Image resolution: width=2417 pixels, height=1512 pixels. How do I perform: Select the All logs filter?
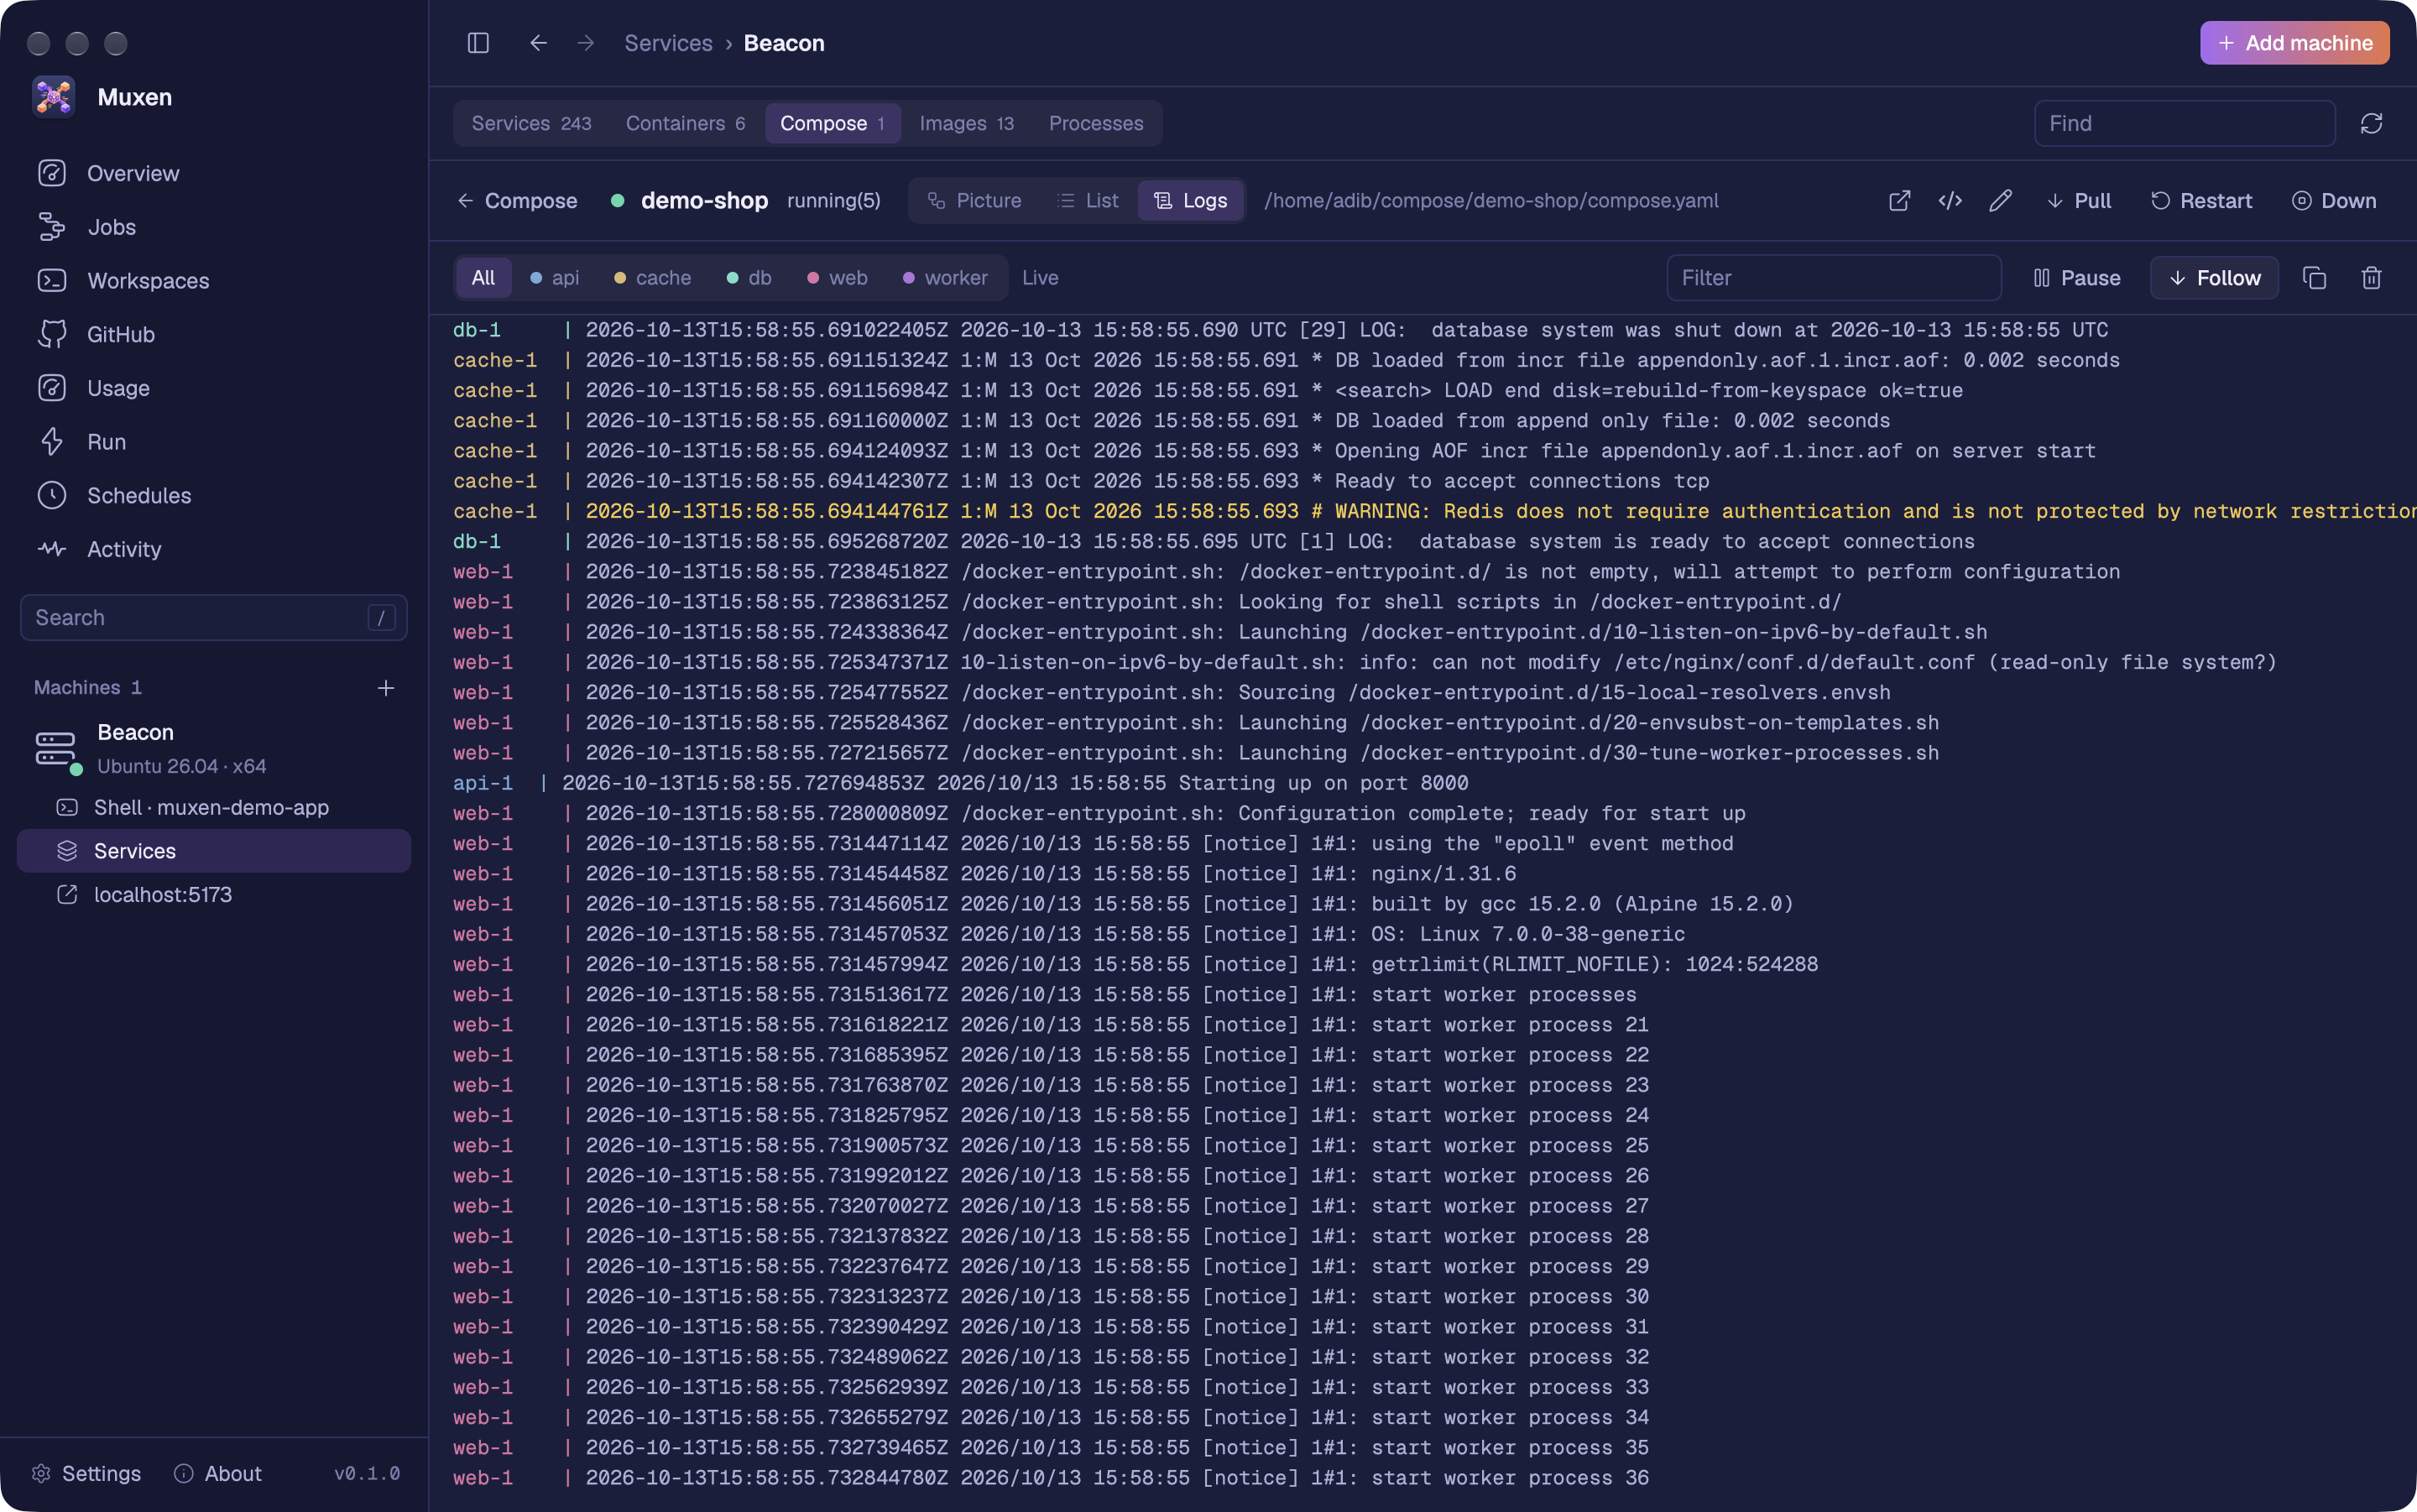483,278
